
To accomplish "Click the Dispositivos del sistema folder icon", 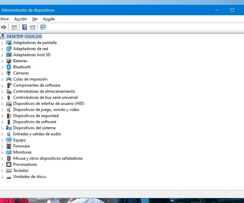I will [x=9, y=128].
